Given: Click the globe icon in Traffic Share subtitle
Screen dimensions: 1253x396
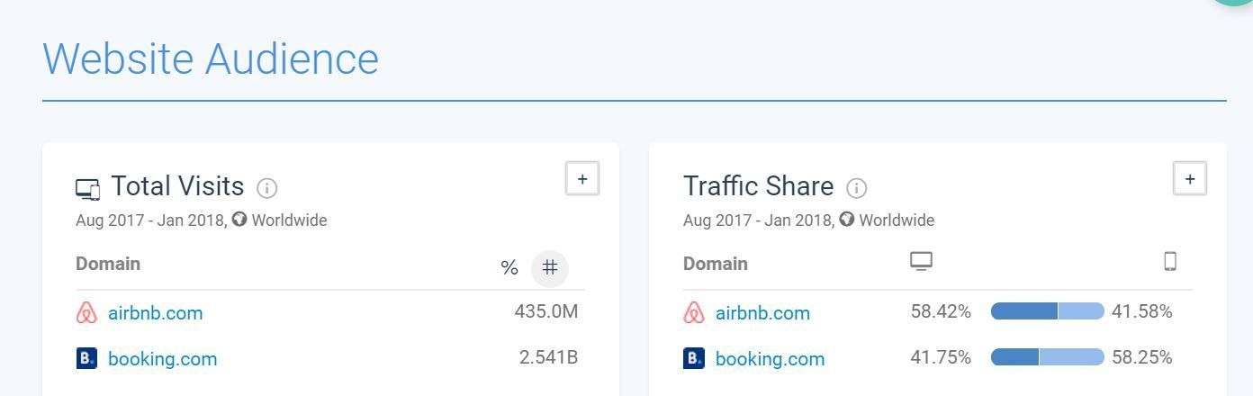Looking at the screenshot, I should coord(847,219).
